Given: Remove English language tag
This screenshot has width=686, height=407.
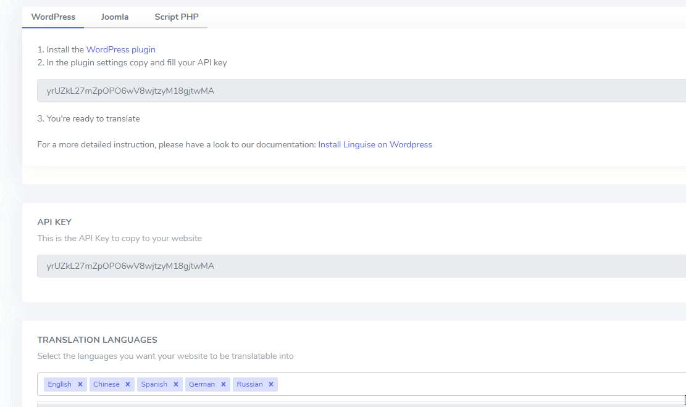Looking at the screenshot, I should point(80,384).
